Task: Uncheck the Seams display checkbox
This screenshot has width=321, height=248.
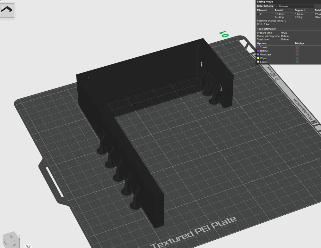Action: [x=297, y=62]
